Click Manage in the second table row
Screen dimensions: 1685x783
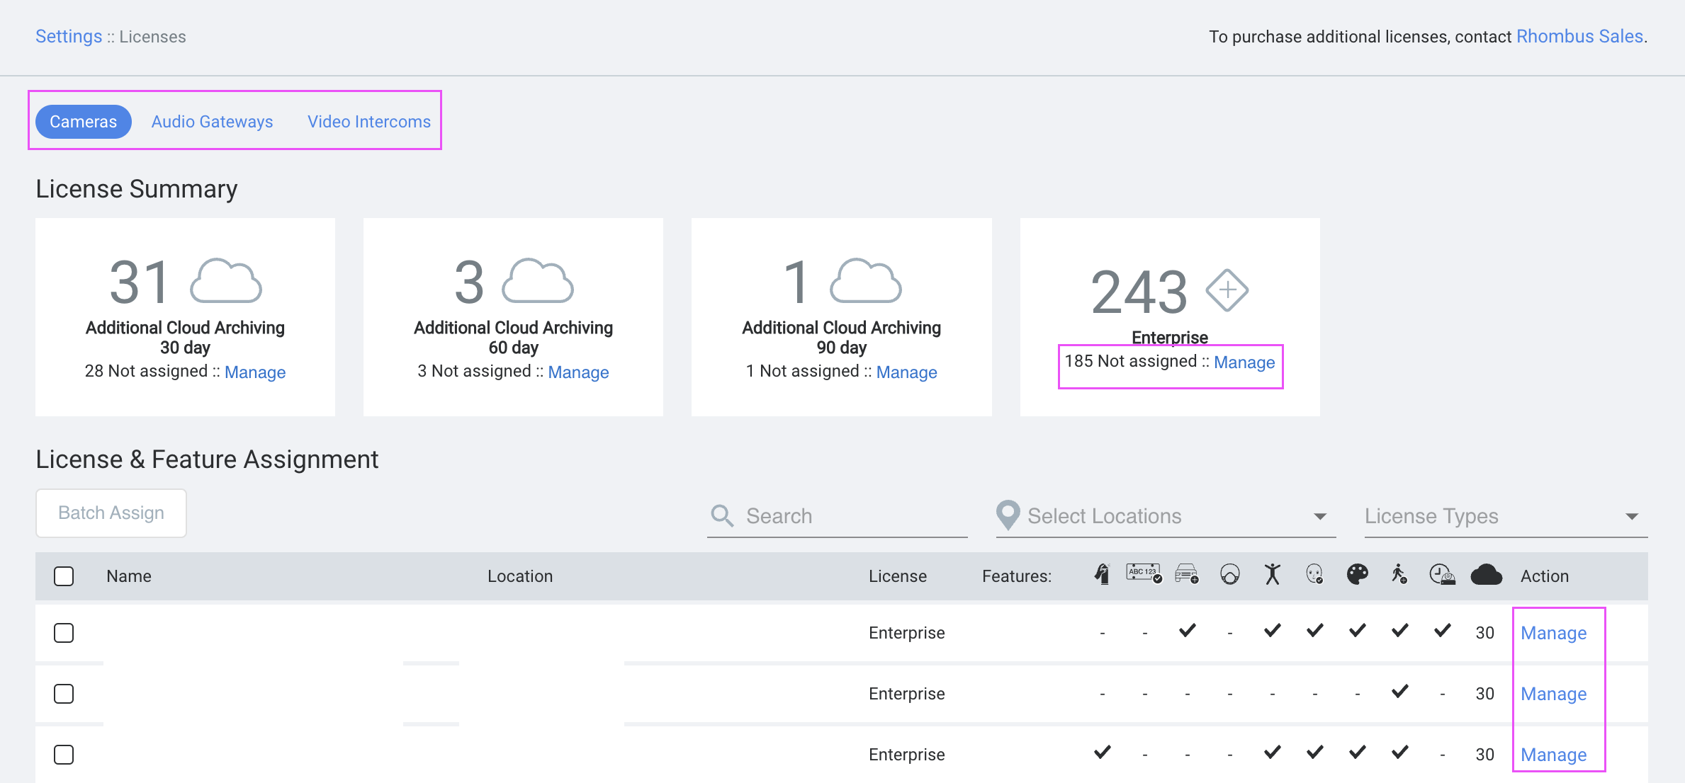point(1554,695)
